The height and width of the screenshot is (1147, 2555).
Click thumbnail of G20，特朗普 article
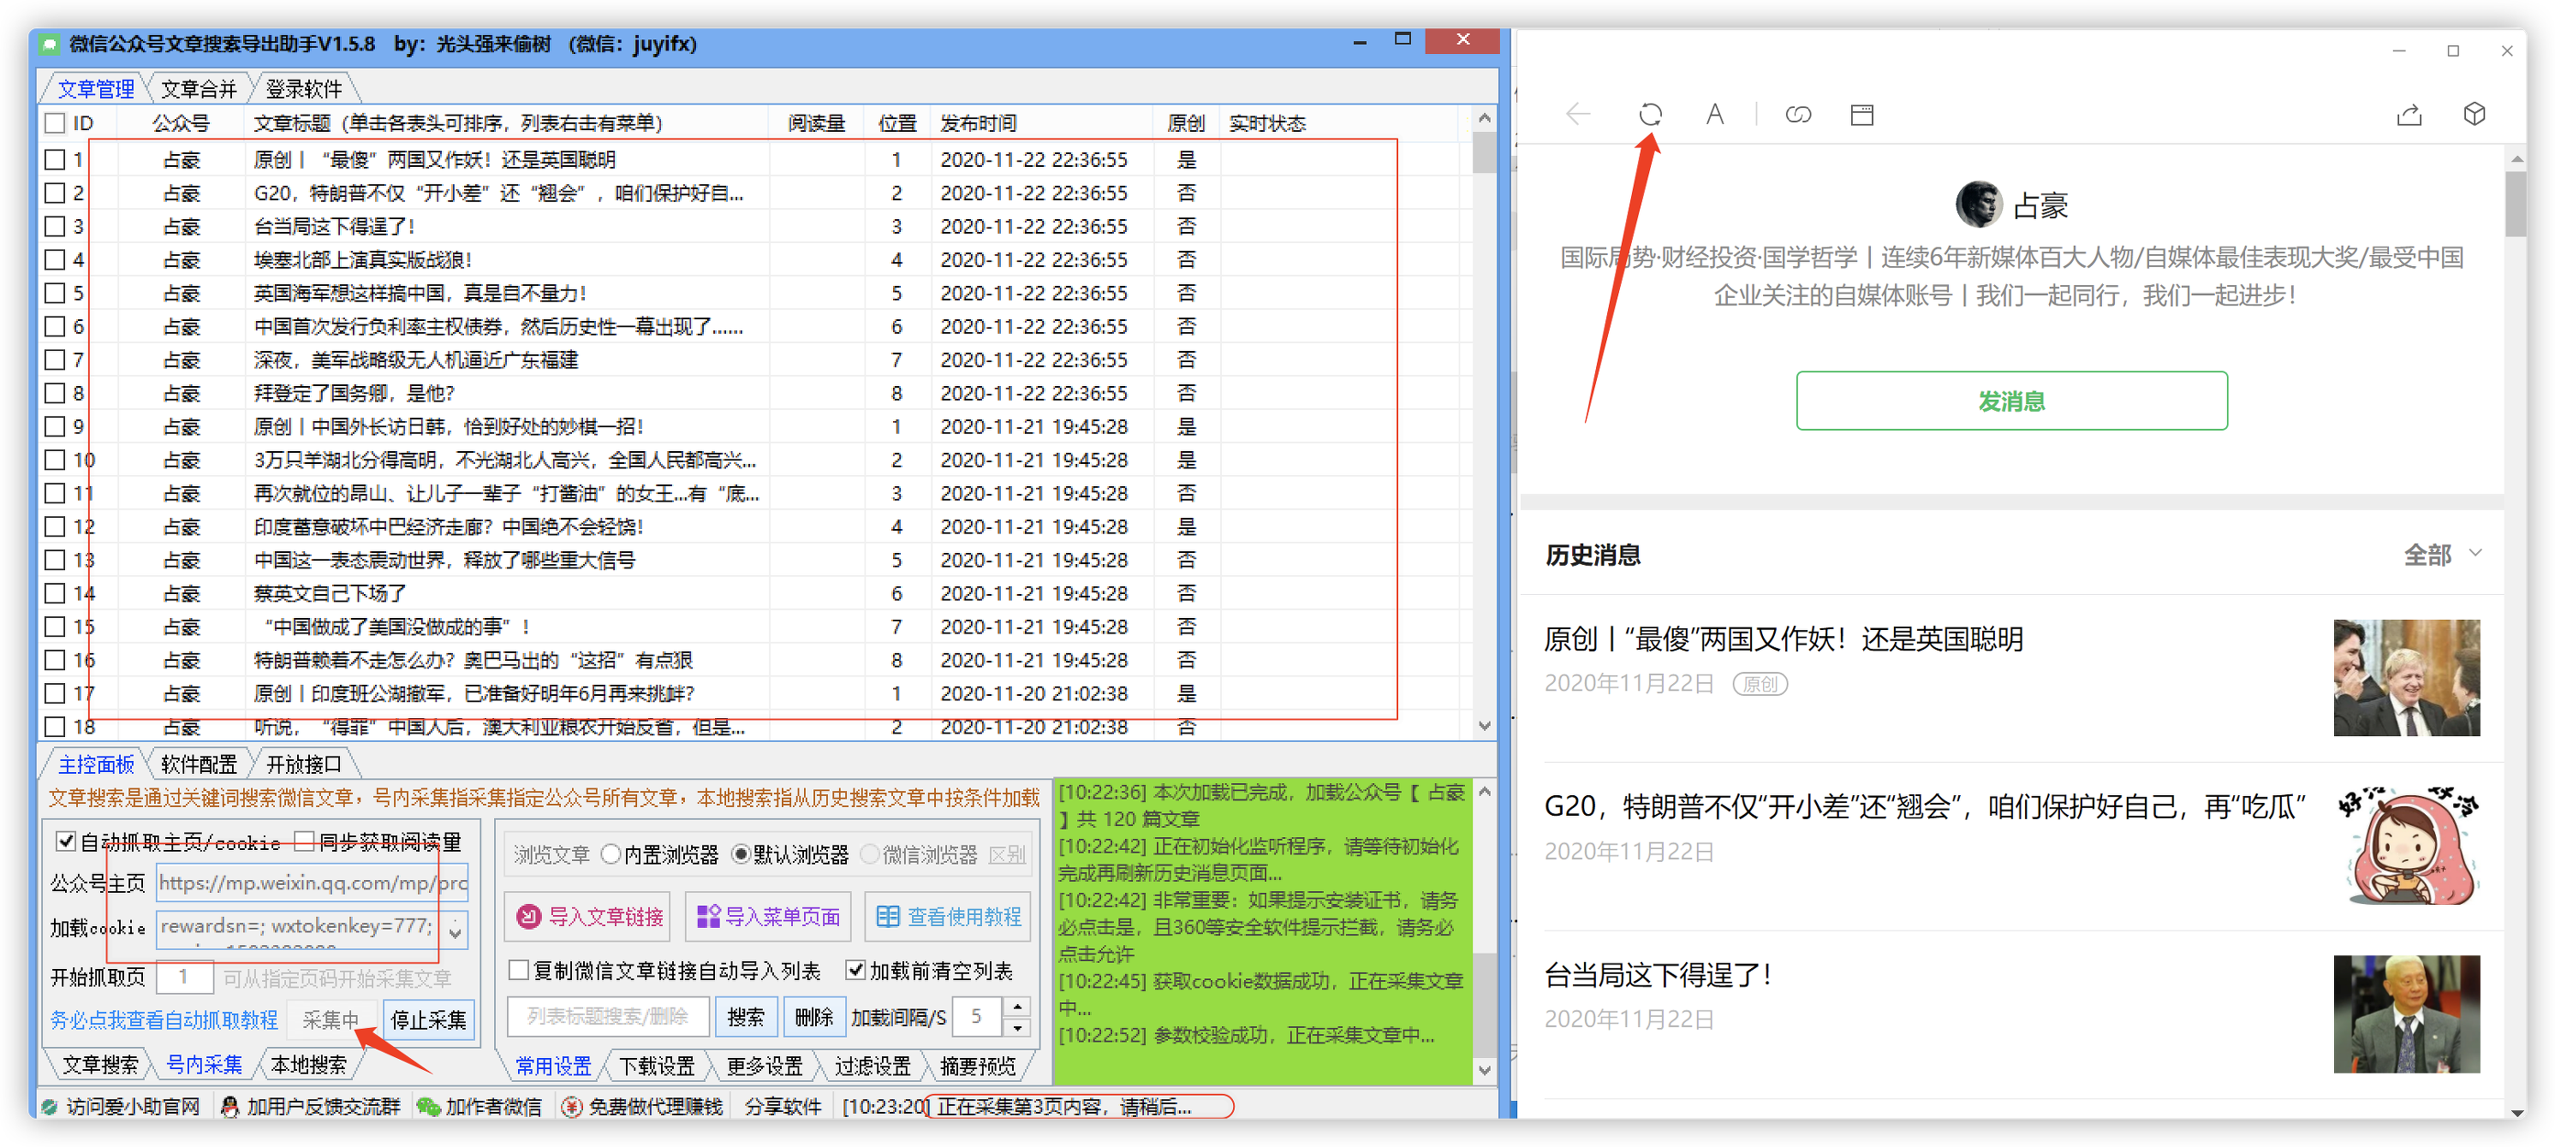(2406, 845)
